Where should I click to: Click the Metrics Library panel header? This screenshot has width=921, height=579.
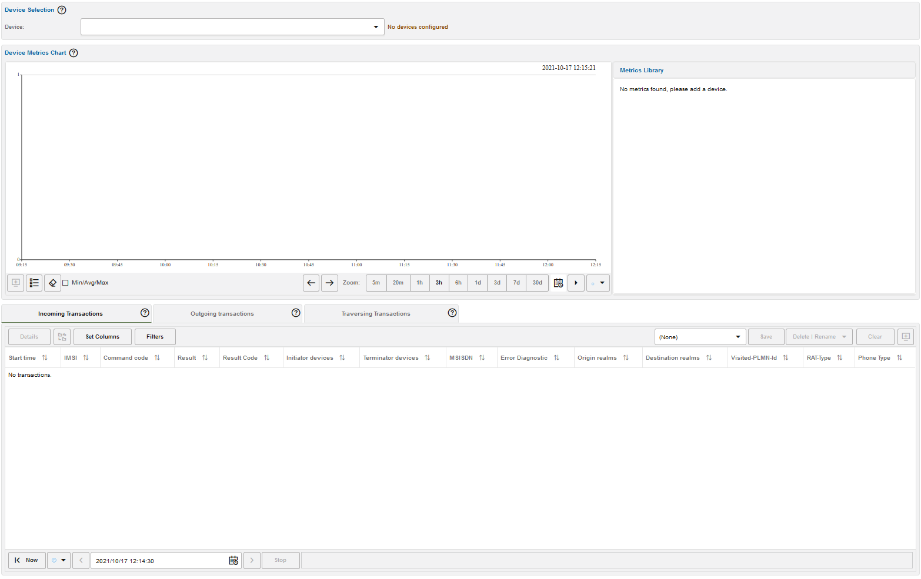pos(764,71)
